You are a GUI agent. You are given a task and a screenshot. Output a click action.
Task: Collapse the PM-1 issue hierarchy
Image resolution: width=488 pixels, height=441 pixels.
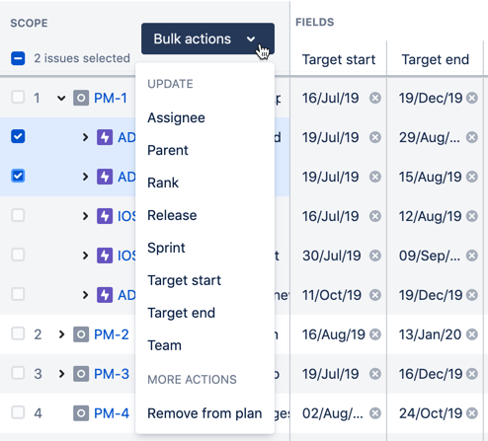[61, 98]
